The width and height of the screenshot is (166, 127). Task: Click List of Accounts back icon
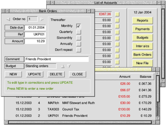point(48,3)
